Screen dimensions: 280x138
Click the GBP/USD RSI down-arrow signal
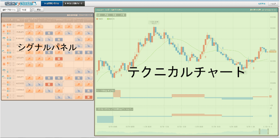(88, 72)
